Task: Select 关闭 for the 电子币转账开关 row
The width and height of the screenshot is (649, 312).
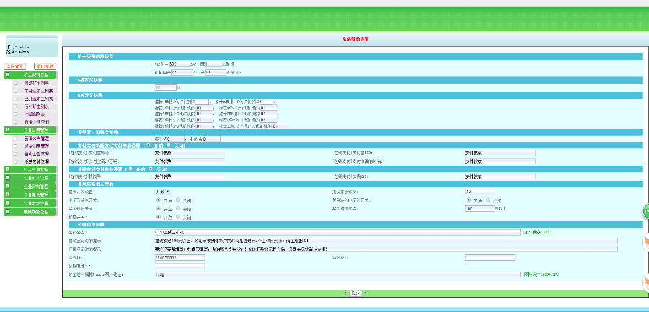Action: (178, 200)
